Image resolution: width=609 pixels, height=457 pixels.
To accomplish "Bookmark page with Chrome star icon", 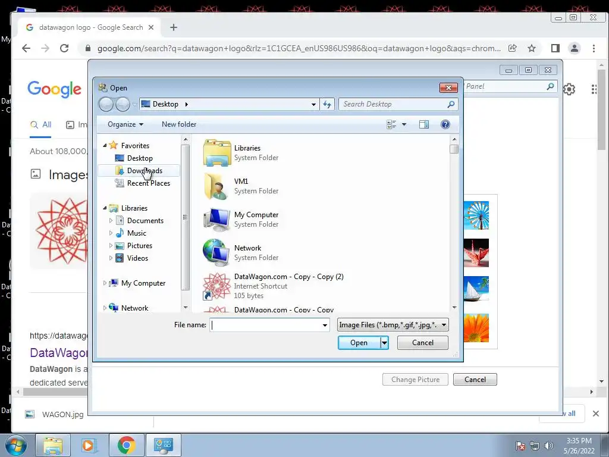I will point(532,48).
